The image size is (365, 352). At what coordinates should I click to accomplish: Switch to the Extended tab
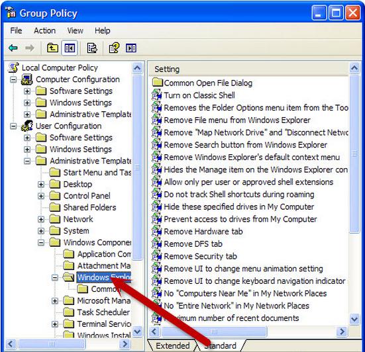pos(172,346)
